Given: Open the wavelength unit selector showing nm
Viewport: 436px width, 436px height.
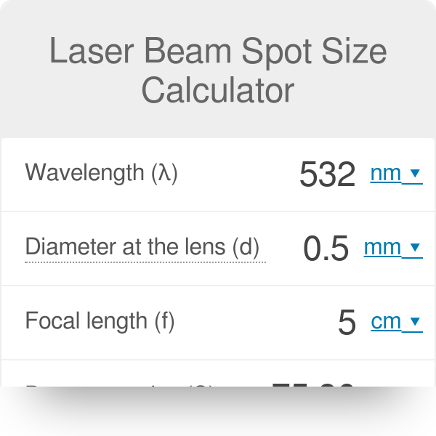Looking at the screenshot, I should pos(387,174).
